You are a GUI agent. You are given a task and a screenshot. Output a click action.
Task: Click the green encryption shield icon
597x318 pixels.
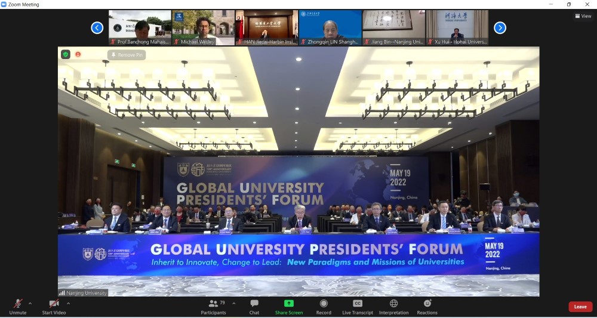pyautogui.click(x=66, y=54)
